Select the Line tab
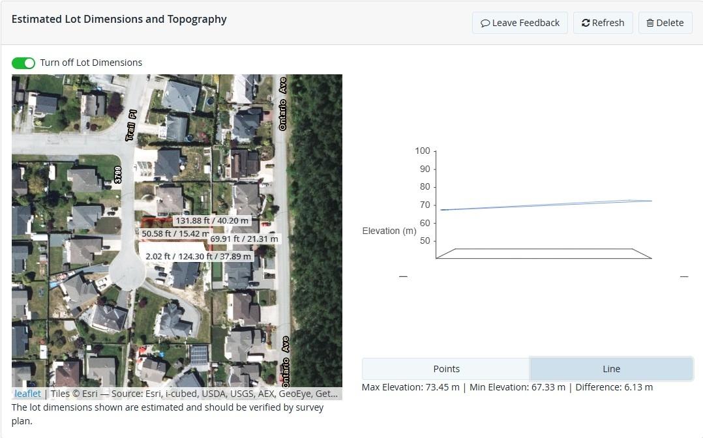The width and height of the screenshot is (703, 438). point(612,369)
